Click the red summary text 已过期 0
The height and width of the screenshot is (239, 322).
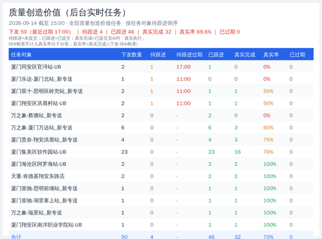[230, 32]
